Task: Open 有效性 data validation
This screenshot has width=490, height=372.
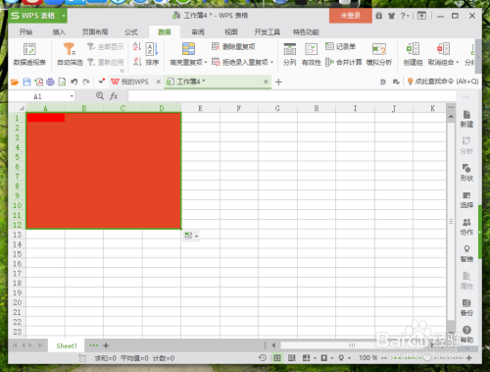Action: tap(311, 54)
